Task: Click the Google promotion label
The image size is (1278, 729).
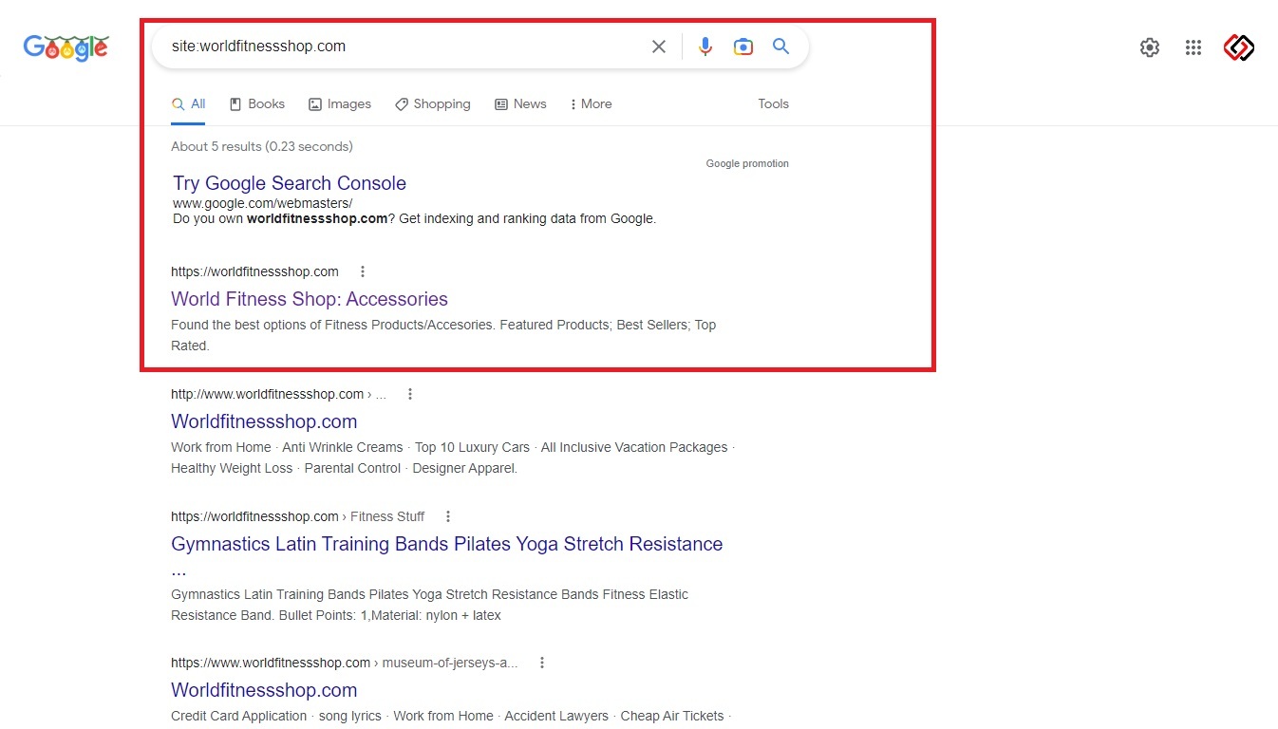Action: tap(747, 163)
